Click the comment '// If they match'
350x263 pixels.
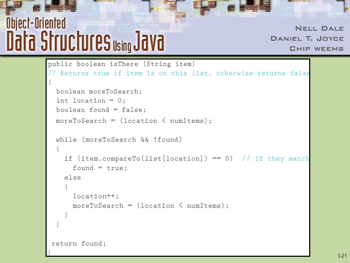click(x=276, y=159)
